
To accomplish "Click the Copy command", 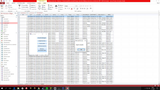I will pos(10,7).
